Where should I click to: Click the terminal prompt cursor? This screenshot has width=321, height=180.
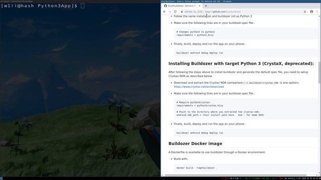[82, 6]
